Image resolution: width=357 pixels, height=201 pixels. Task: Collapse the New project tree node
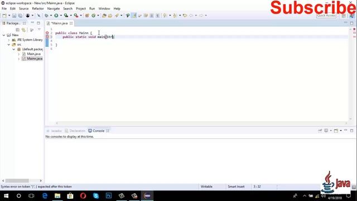[4, 35]
